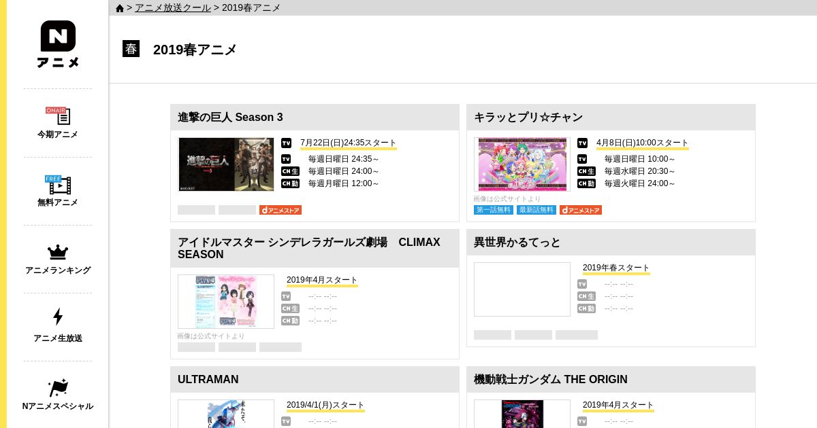This screenshot has width=817, height=428.
Task: Select 今期アニメ sidebar menu label
Action: [x=58, y=135]
